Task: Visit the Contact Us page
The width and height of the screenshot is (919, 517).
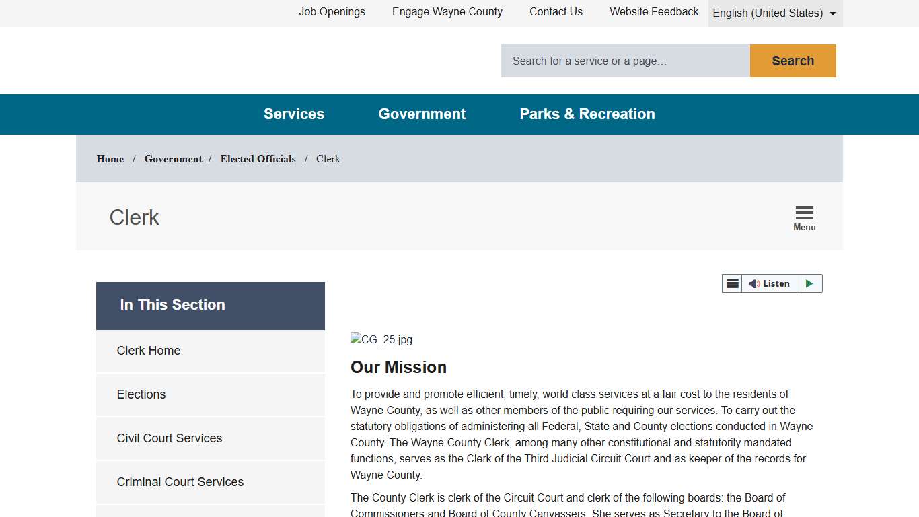Action: 556,12
